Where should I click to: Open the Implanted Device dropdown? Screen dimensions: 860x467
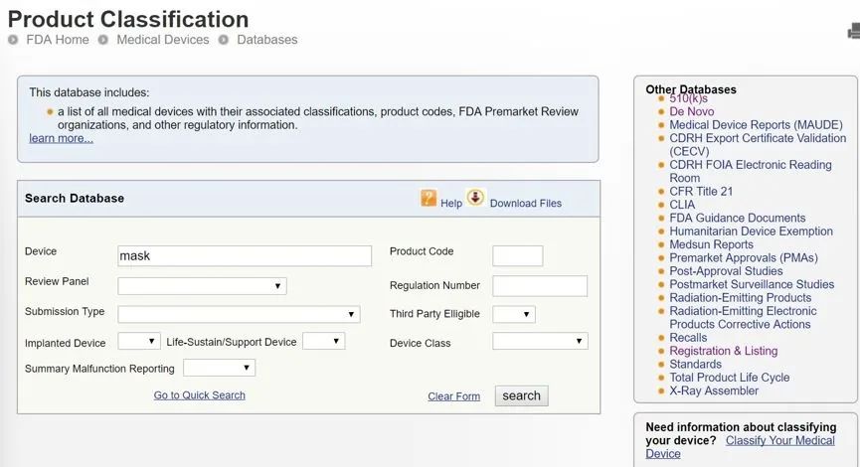tap(138, 341)
